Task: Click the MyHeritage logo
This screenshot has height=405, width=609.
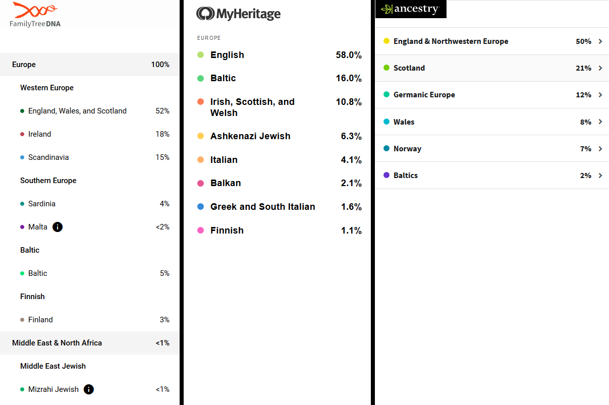Action: click(238, 14)
